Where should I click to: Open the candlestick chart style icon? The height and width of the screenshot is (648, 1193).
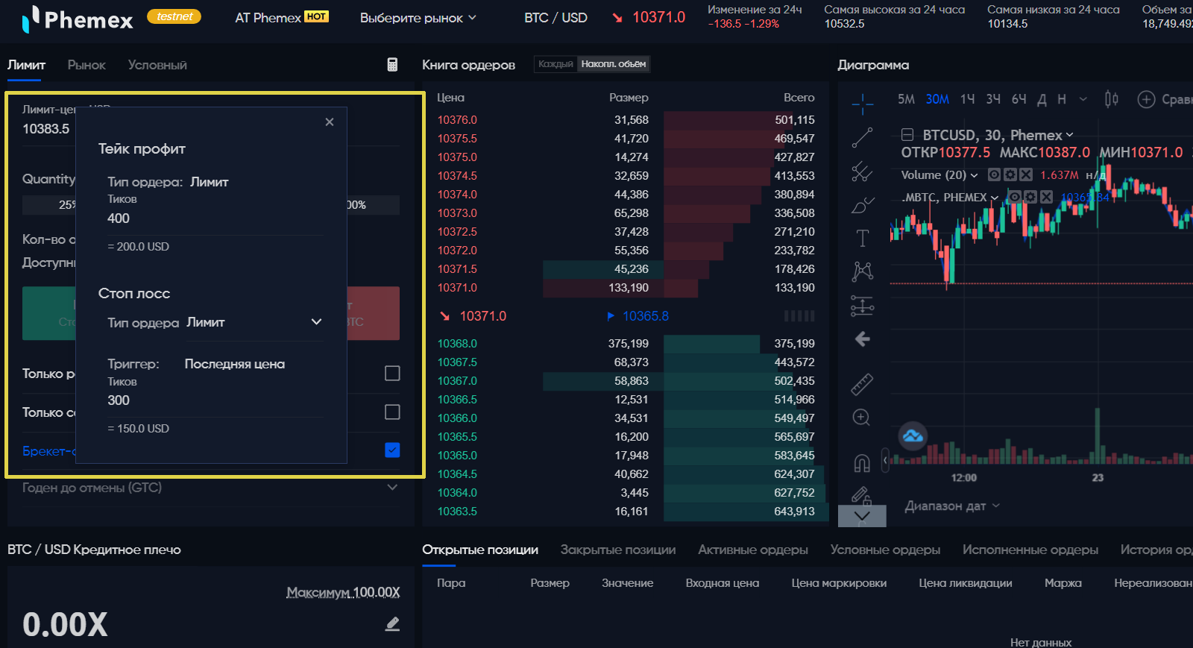[1111, 99]
